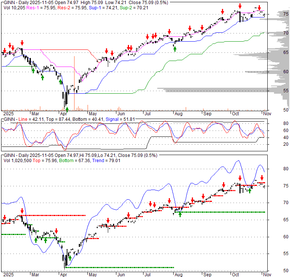Click the green arrow at April bottom, bottom chart

(x=70, y=258)
